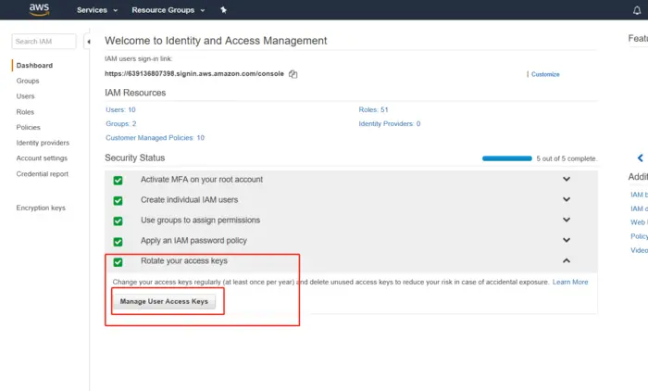Click green check beside Rotate your access keys
The height and width of the screenshot is (391, 648).
118,261
